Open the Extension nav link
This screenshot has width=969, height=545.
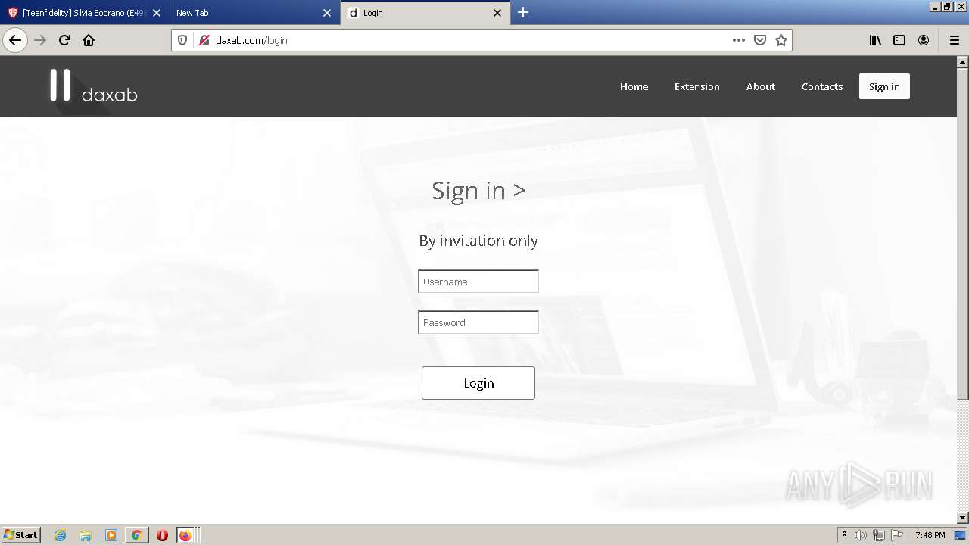click(697, 86)
